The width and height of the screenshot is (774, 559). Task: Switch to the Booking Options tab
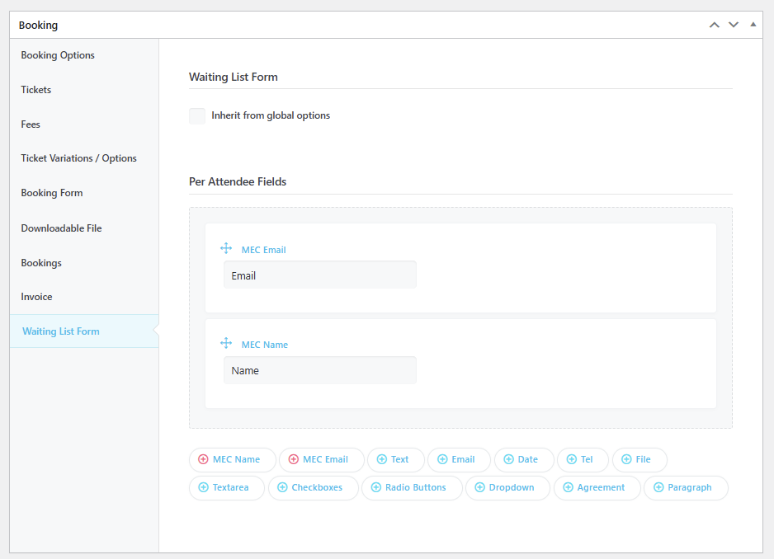58,55
